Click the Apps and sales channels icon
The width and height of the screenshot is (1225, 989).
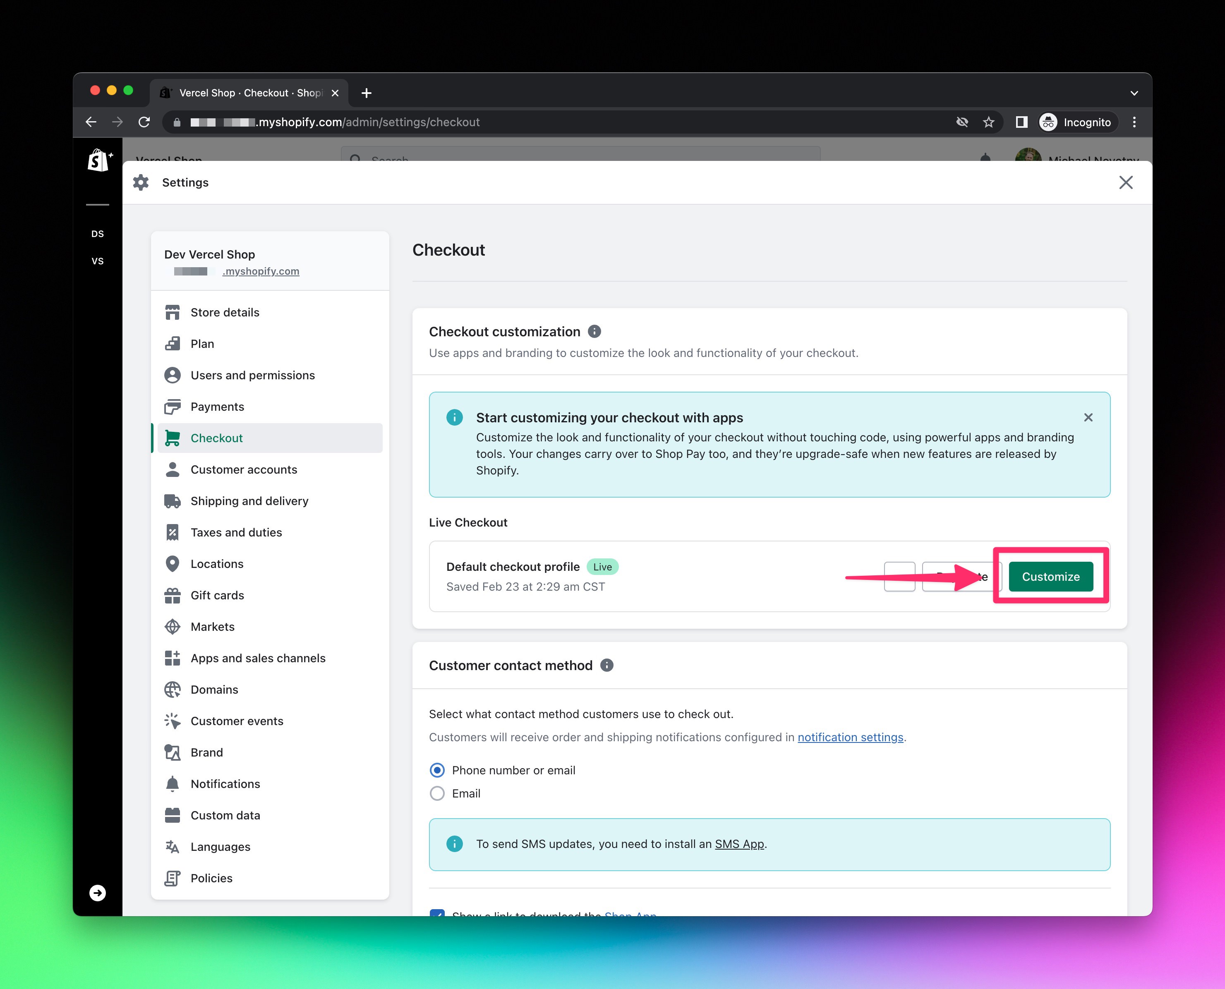(172, 658)
